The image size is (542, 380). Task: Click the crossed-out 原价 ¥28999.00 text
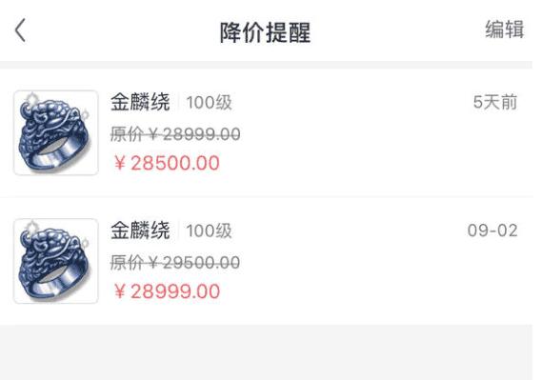pyautogui.click(x=175, y=134)
